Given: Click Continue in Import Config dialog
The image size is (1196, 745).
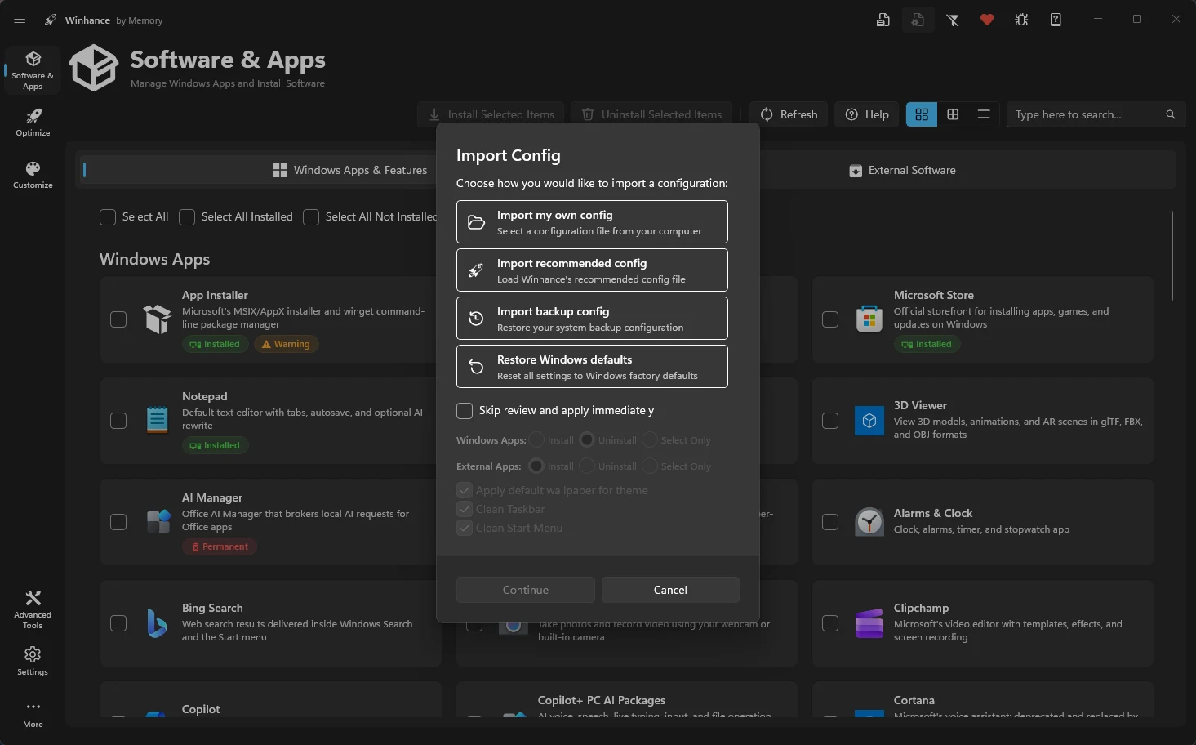Looking at the screenshot, I should (x=526, y=590).
